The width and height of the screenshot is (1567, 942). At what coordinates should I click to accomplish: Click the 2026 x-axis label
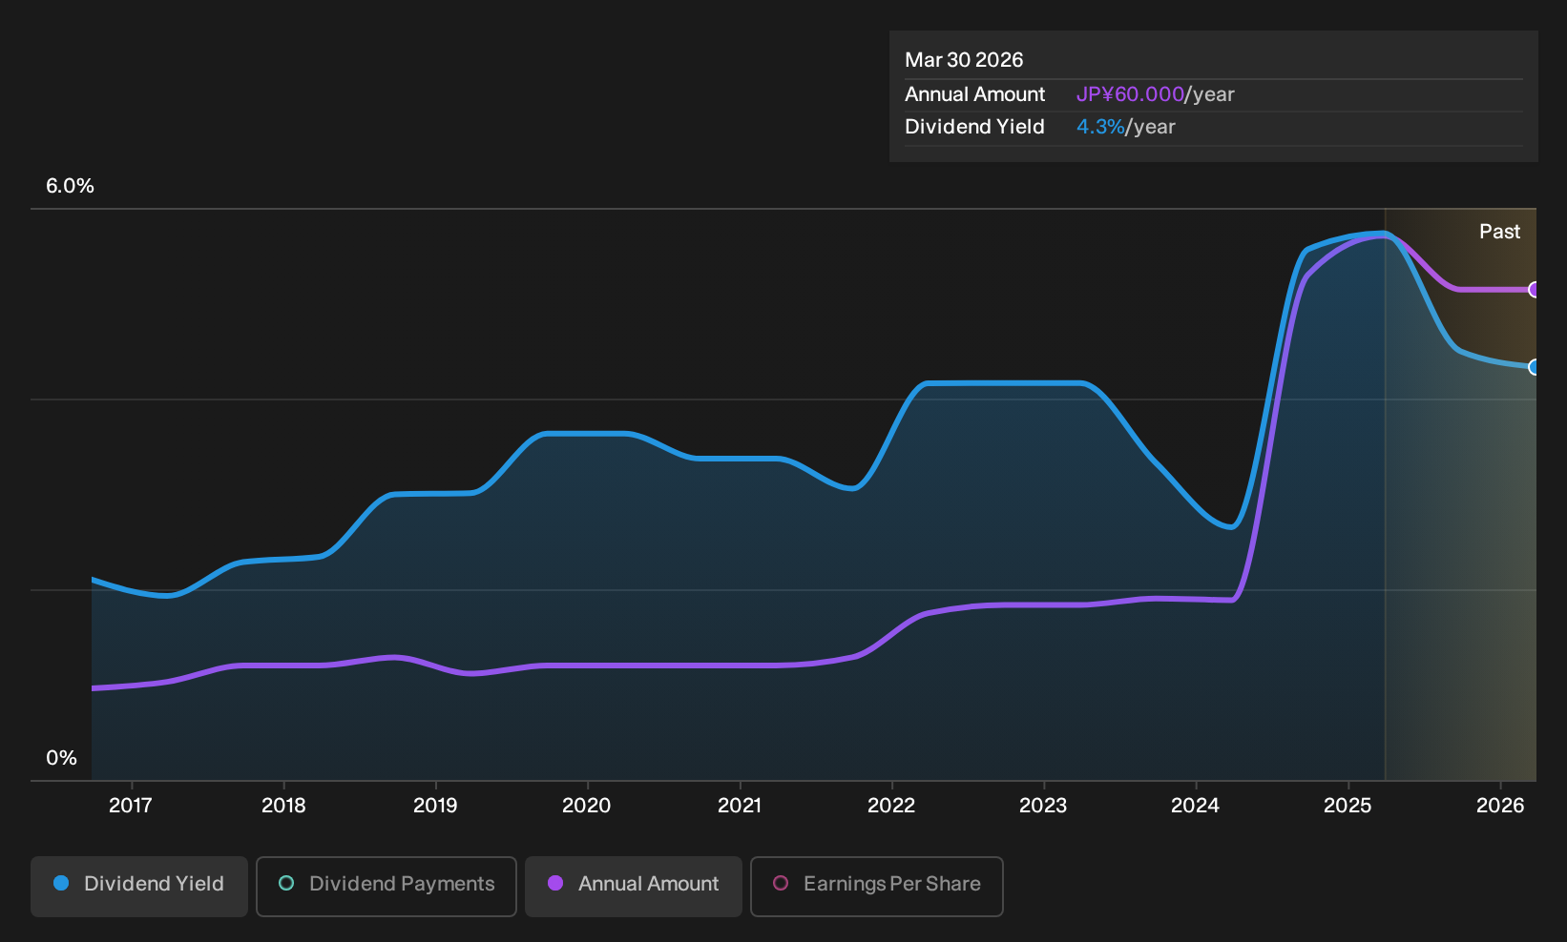click(1500, 806)
